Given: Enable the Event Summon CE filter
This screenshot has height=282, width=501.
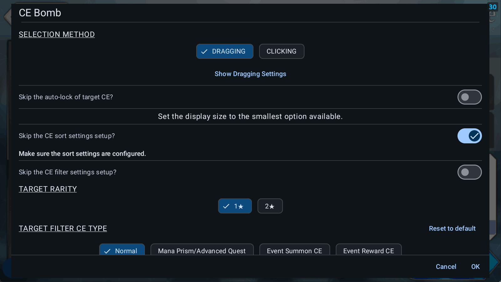Looking at the screenshot, I should [x=294, y=251].
